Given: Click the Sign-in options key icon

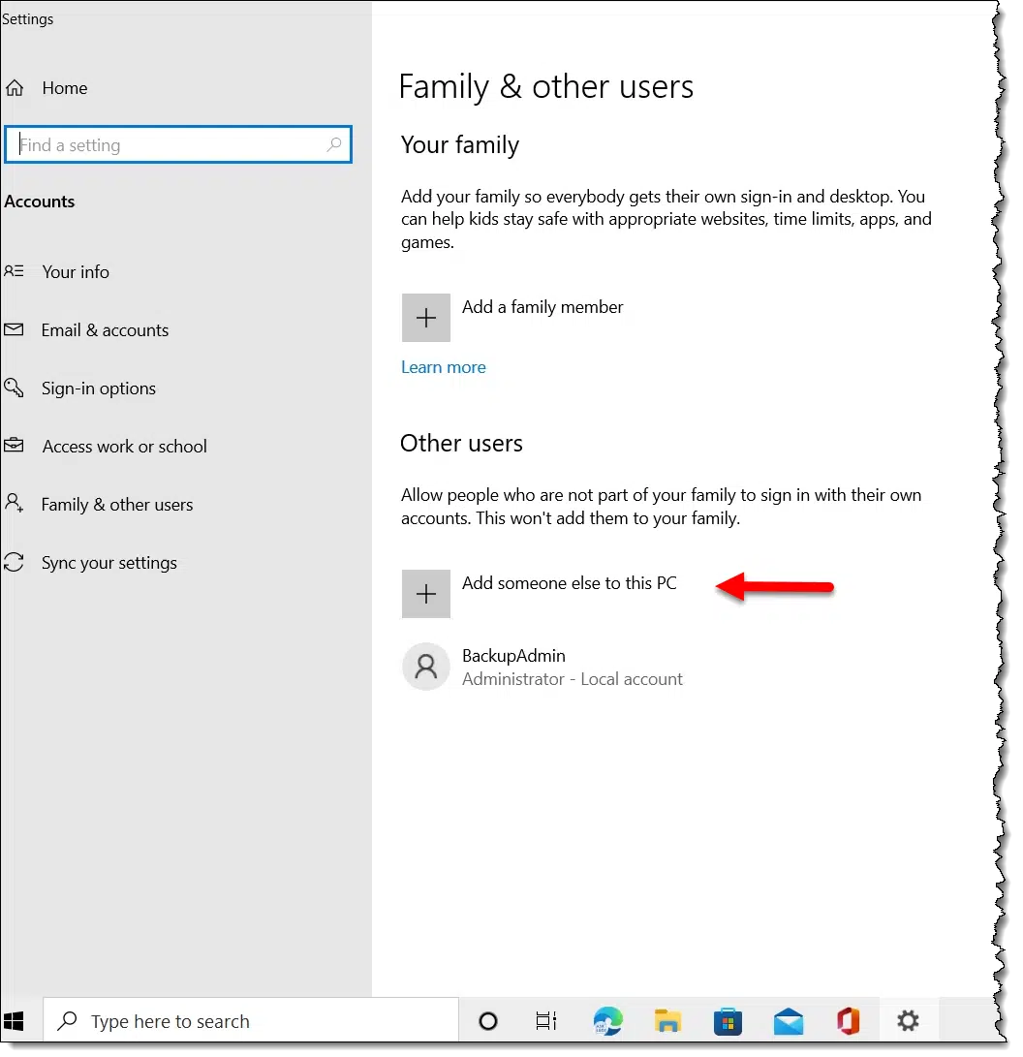Looking at the screenshot, I should click(14, 388).
